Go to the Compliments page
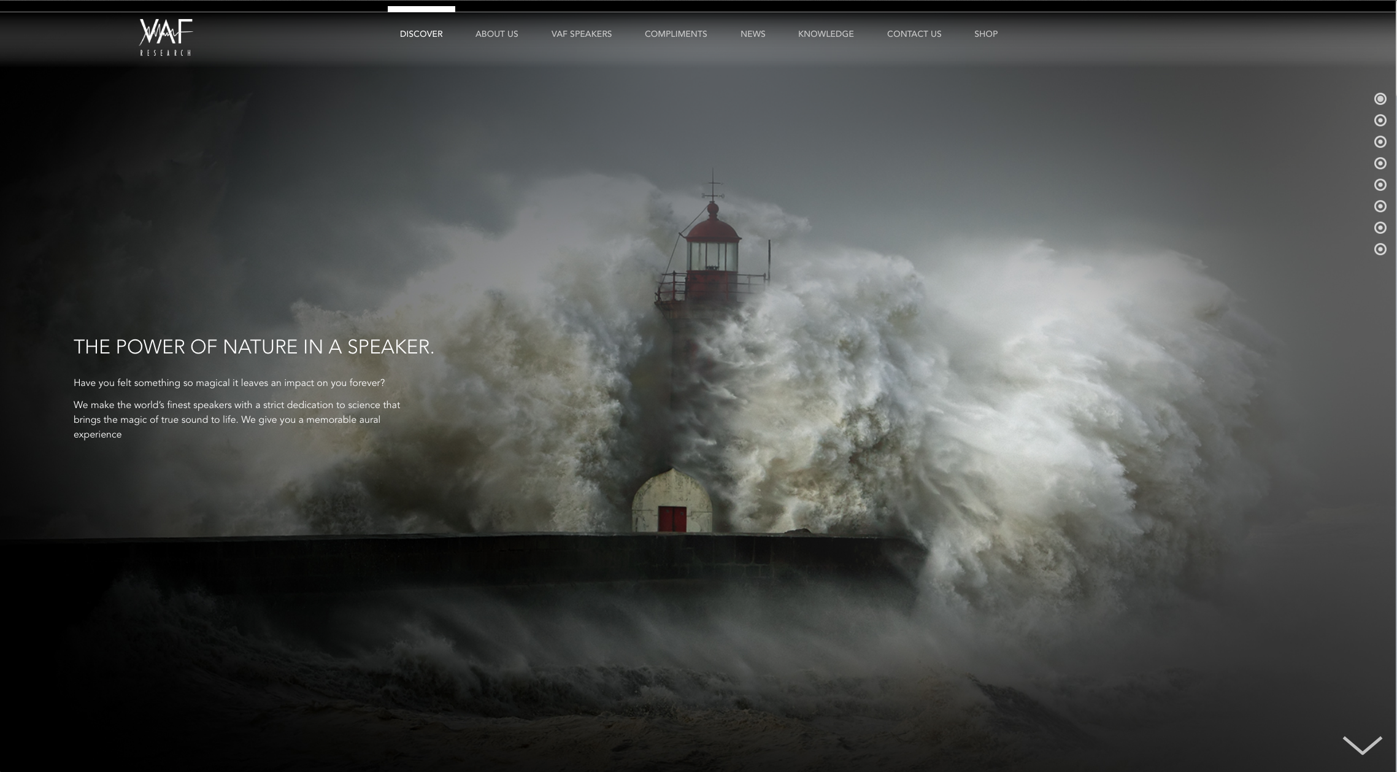This screenshot has width=1397, height=772. [x=675, y=34]
